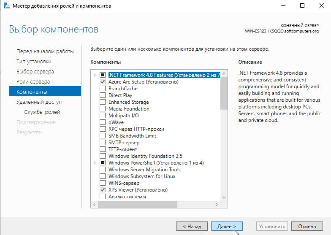Check the SMB Bandwidth Limit checkbox

pos(103,136)
